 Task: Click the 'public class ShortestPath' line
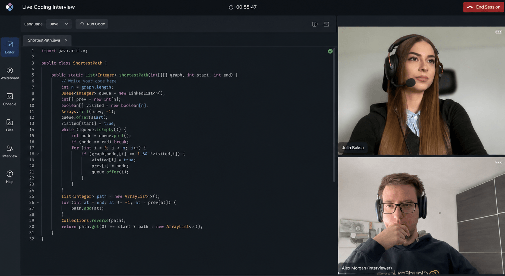tap(74, 63)
